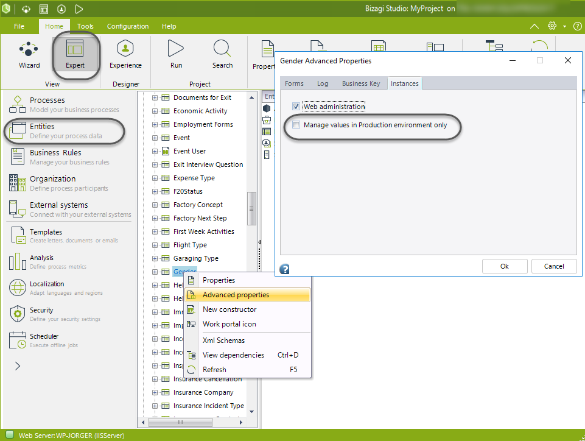Expand the sidebar chevron arrow
Viewport: 585px width, 441px height.
(x=18, y=366)
